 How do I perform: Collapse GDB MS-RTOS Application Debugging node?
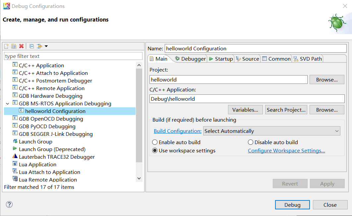point(8,104)
